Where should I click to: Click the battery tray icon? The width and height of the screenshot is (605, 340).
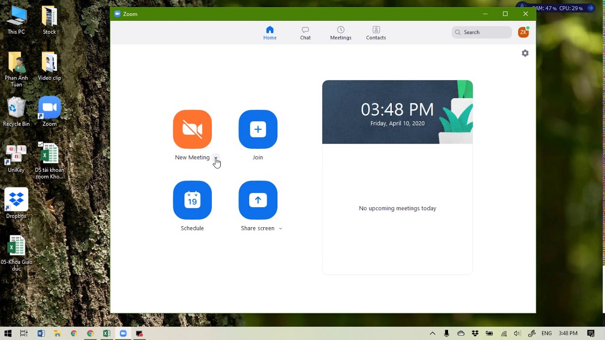point(489,333)
